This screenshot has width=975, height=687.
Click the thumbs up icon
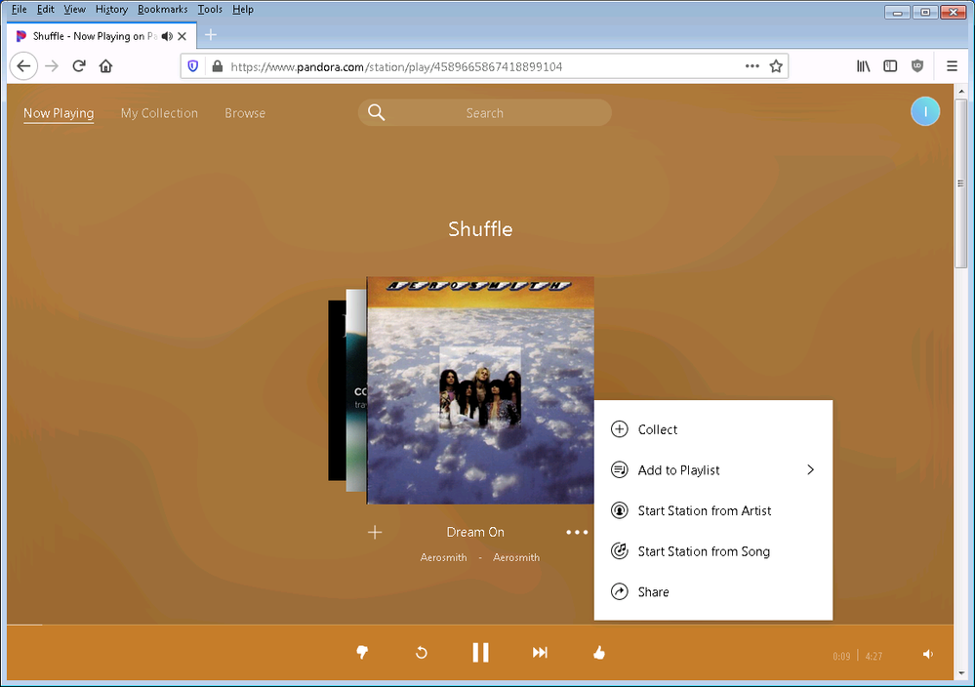pyautogui.click(x=599, y=653)
